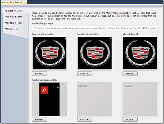Click the Application package path field

click(x=96, y=28)
